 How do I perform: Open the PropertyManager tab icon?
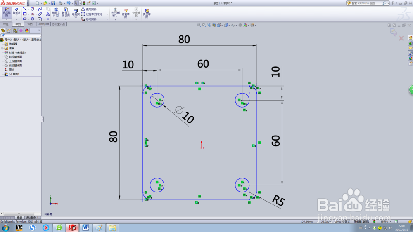coord(9,30)
